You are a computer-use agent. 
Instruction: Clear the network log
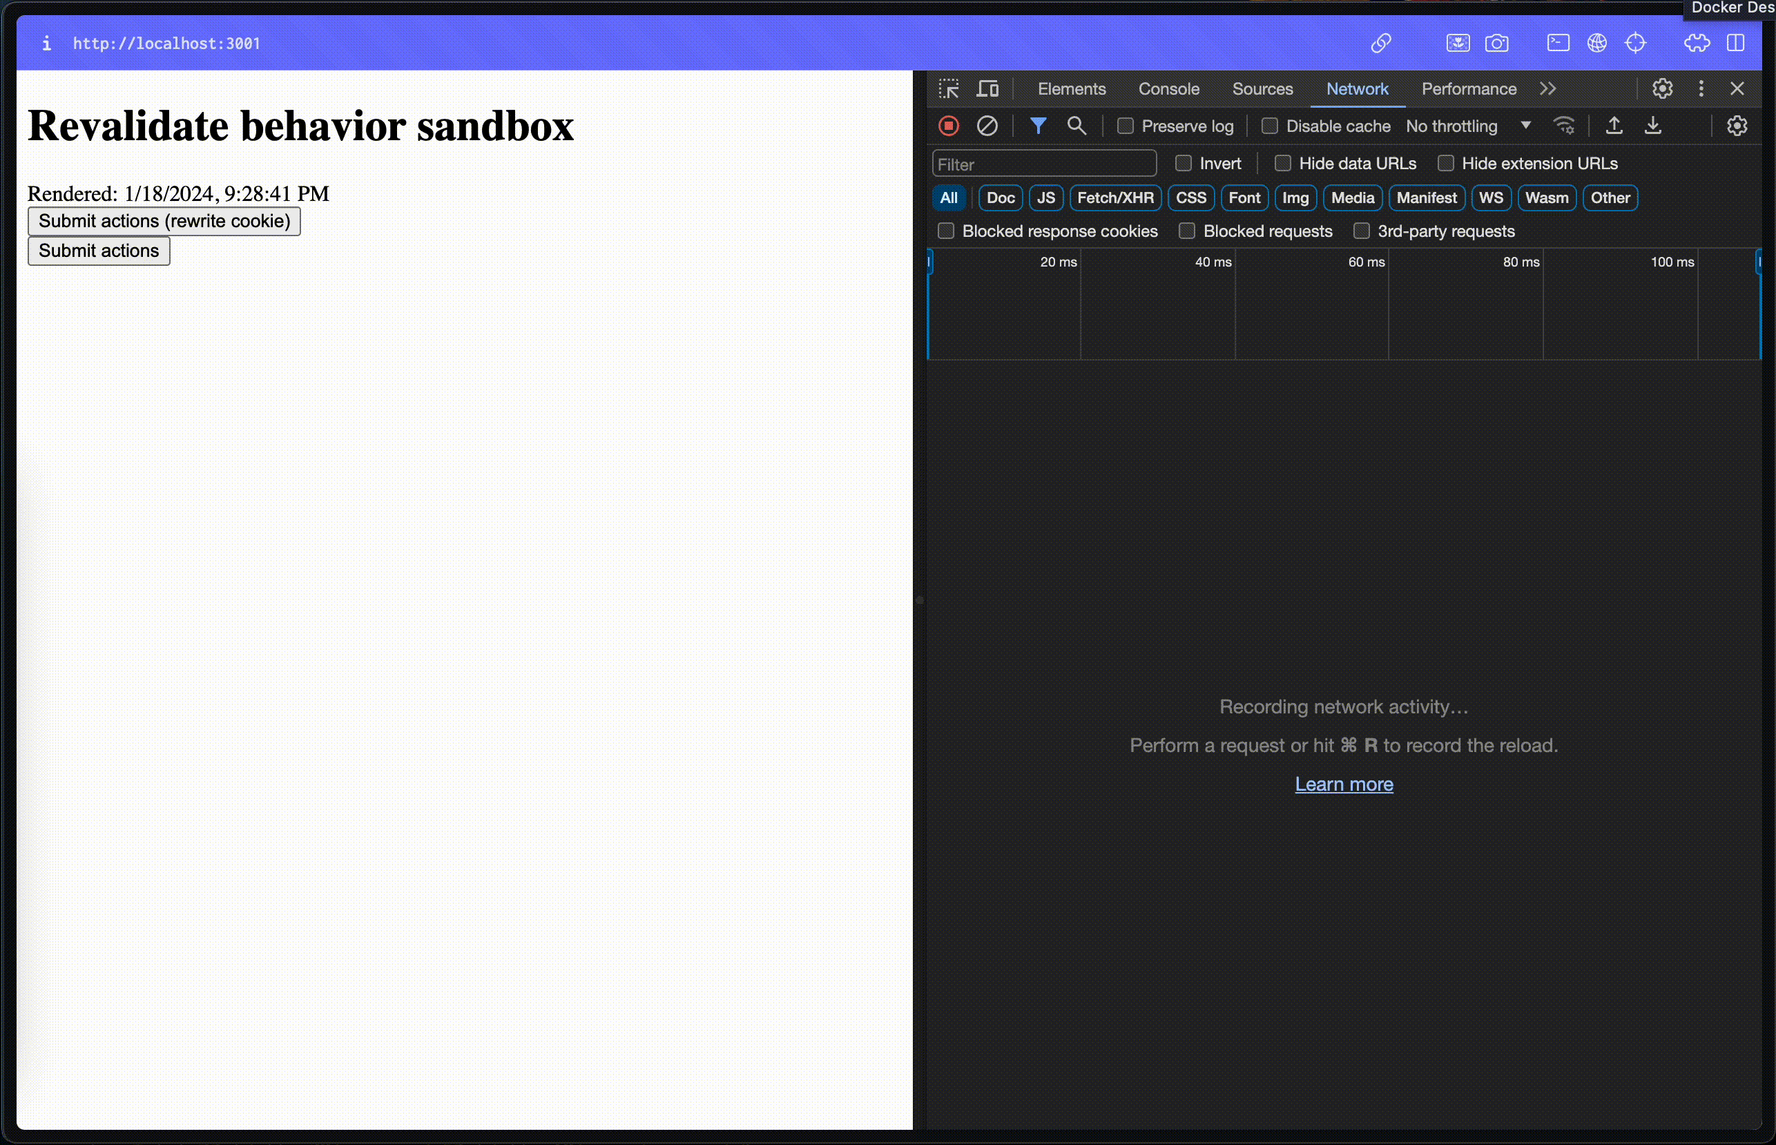click(x=987, y=126)
